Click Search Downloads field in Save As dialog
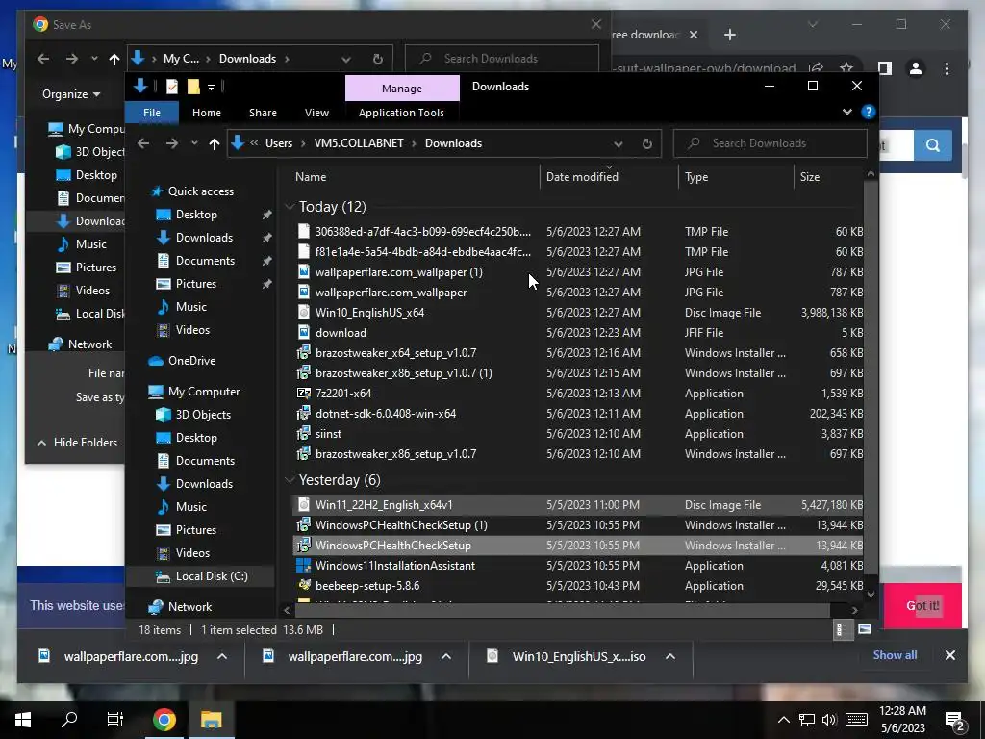985x739 pixels. click(501, 59)
